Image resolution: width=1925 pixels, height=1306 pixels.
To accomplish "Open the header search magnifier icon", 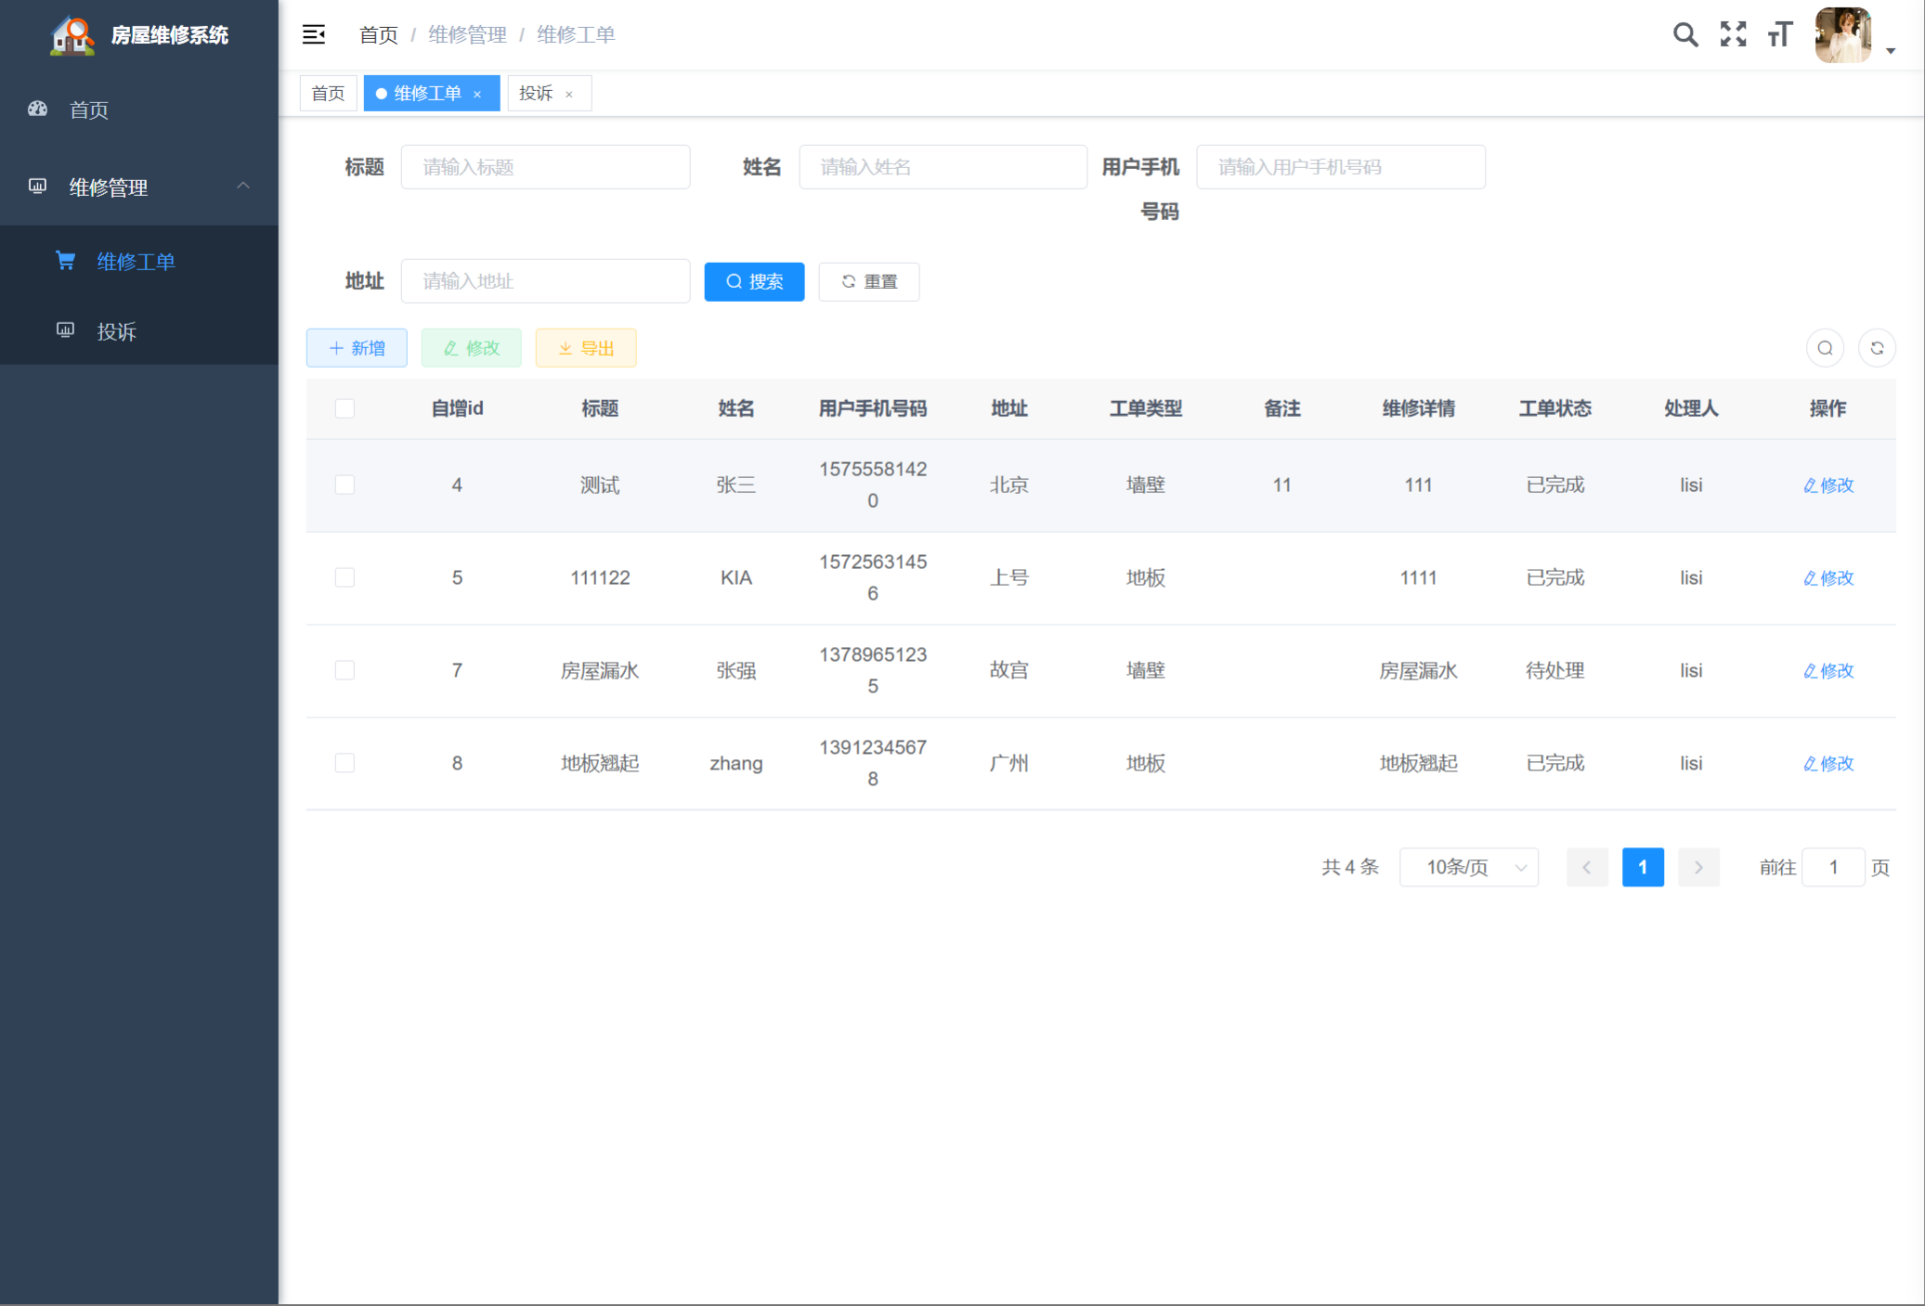I will [1684, 35].
